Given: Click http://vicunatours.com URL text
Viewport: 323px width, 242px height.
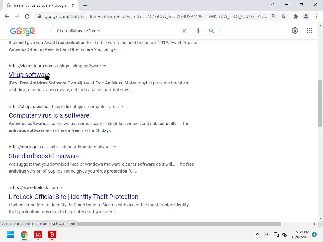Looking at the screenshot, I should click(31, 66).
